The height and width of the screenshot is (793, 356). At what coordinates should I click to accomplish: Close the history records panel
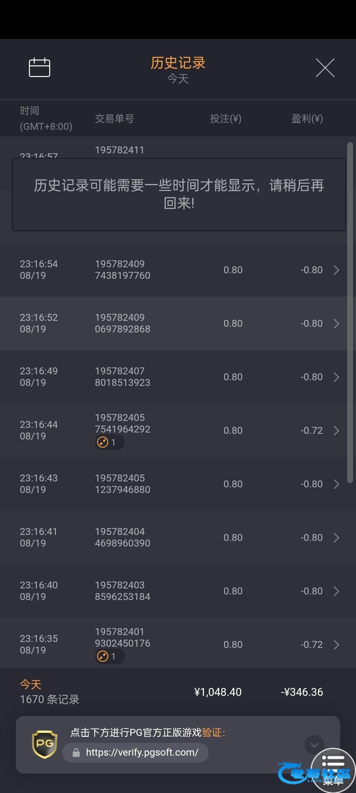pos(325,68)
